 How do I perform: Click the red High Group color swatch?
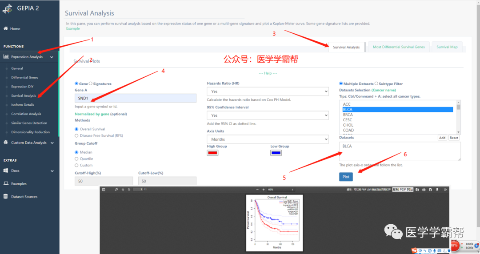(x=212, y=153)
